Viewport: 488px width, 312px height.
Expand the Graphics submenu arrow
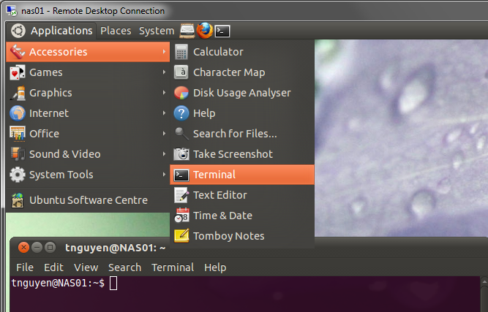(164, 93)
